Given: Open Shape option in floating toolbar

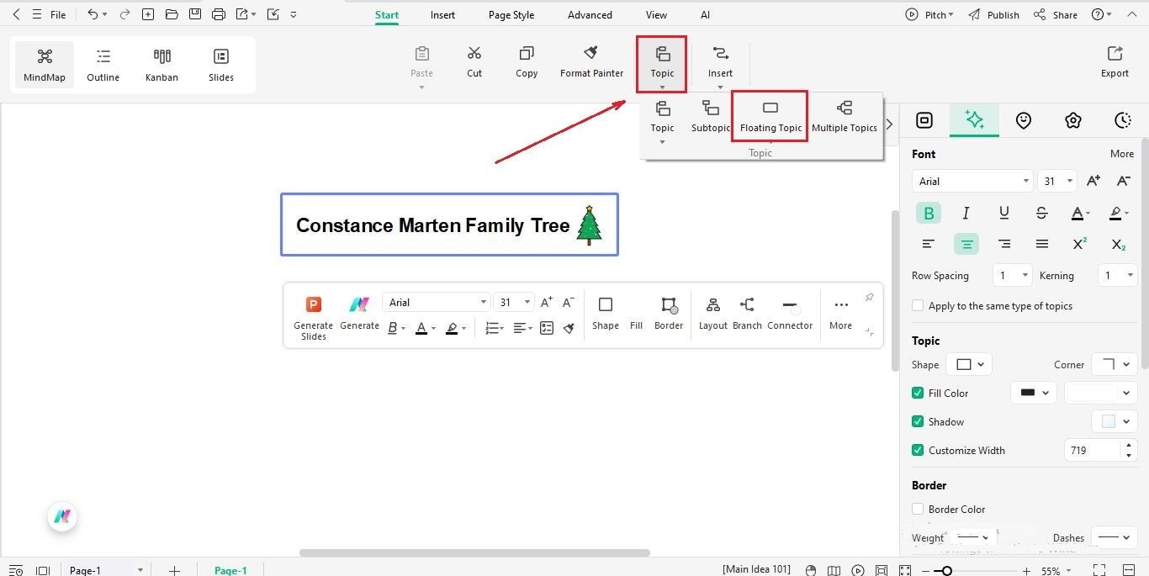Looking at the screenshot, I should coord(605,313).
